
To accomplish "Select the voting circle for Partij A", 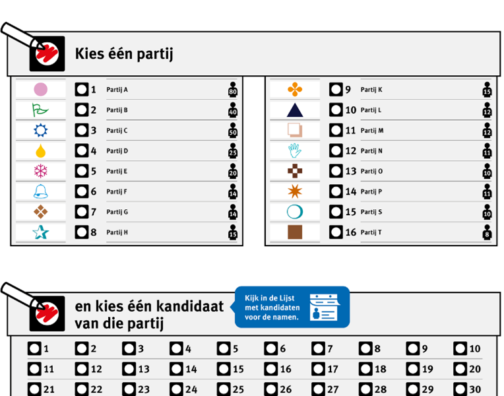I will [81, 90].
